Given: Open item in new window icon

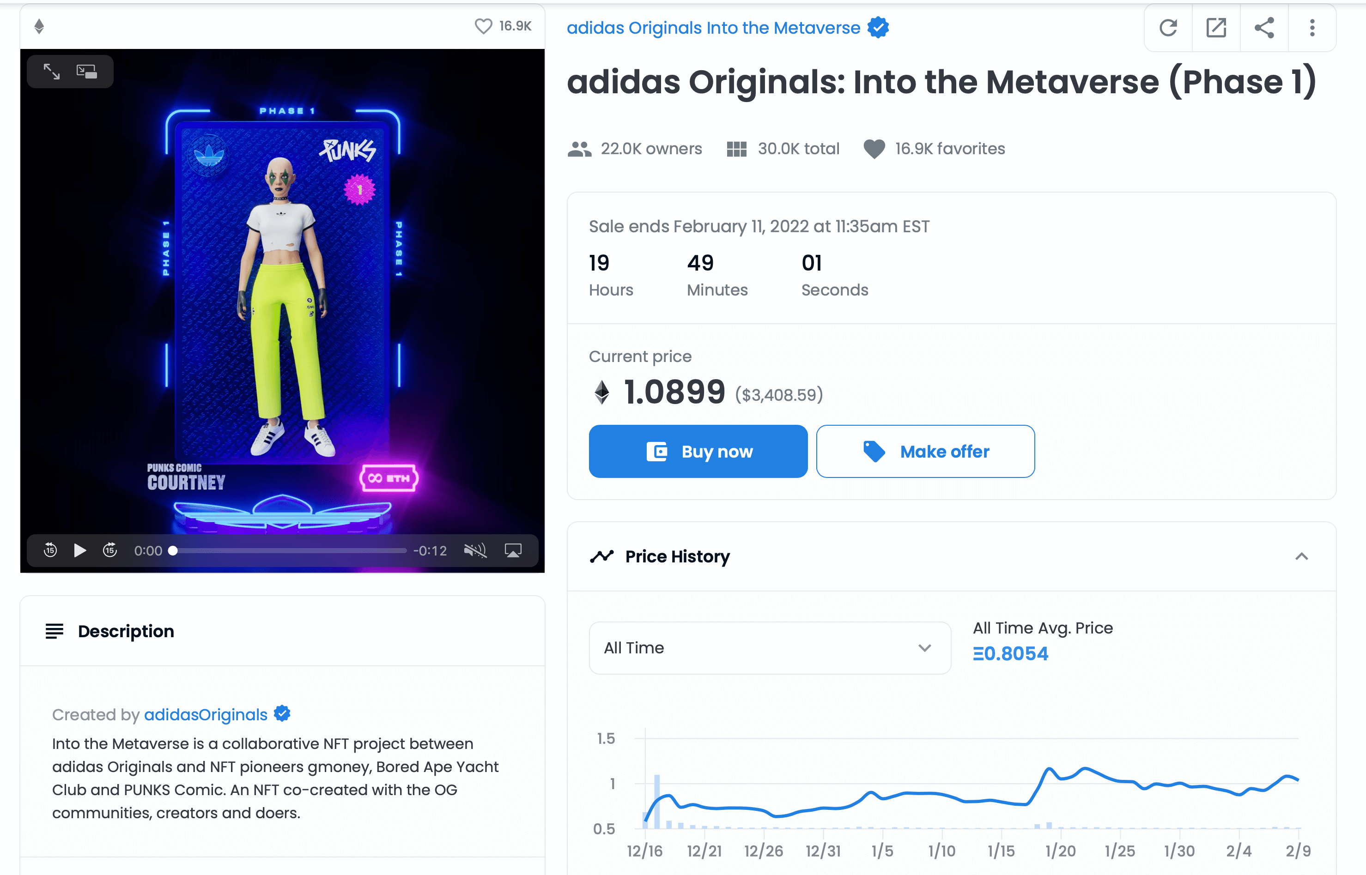Looking at the screenshot, I should click(x=1216, y=28).
